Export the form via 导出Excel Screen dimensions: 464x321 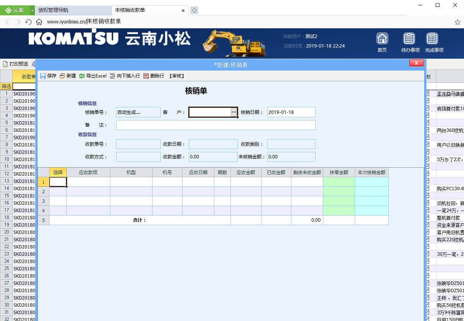point(93,76)
